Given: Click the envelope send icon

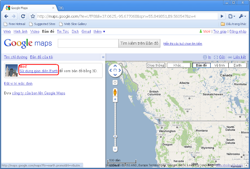Looking at the screenshot, I should [x=216, y=57].
